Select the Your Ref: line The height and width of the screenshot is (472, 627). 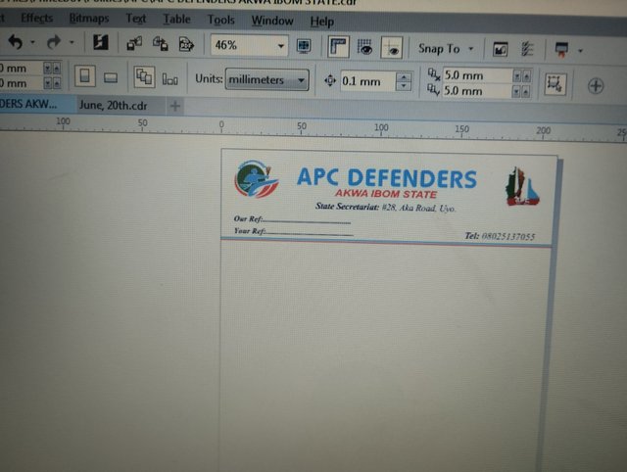click(293, 231)
